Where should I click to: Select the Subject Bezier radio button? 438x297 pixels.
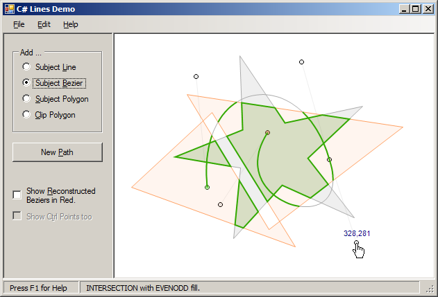click(26, 82)
